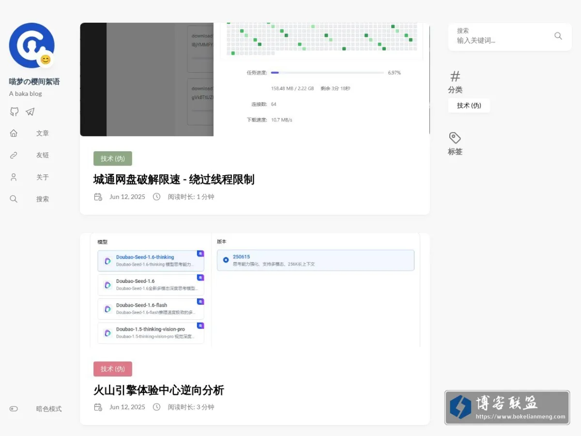
Task: Click clock icon beside 阅读时长: 3 分钟
Action: tap(156, 407)
